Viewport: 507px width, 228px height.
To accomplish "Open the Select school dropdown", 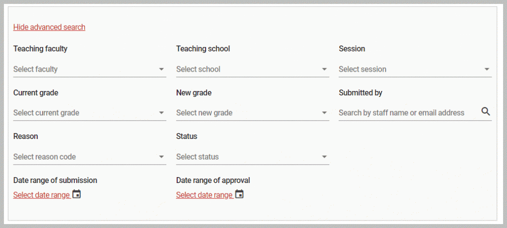I will [253, 69].
